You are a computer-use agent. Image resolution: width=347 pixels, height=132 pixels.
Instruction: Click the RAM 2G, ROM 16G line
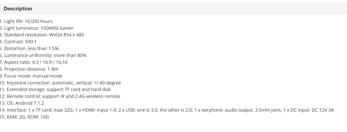[24, 117]
